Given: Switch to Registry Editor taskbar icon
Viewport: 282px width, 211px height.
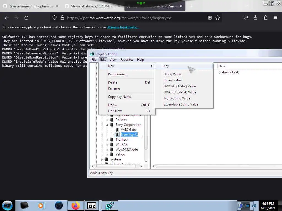Looking at the screenshot, I should click(110, 206).
